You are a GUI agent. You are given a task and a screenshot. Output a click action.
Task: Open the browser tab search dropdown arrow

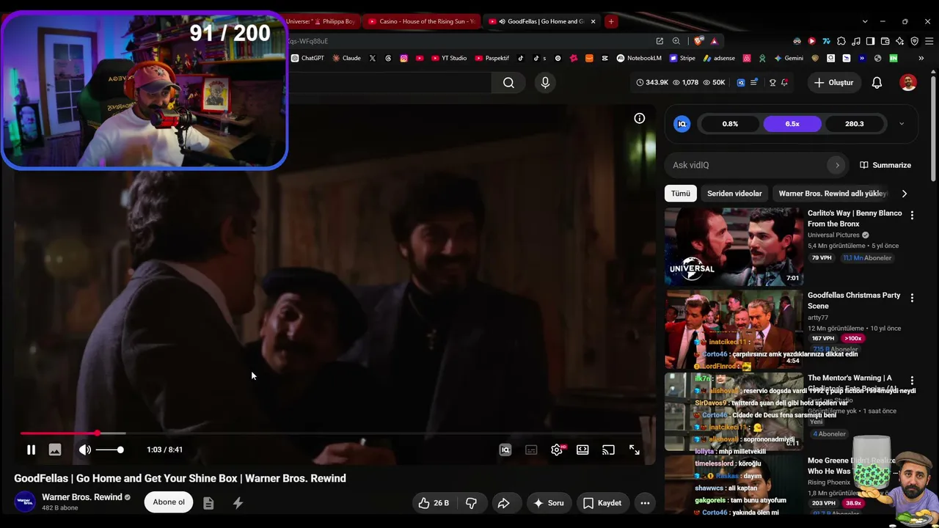click(x=865, y=21)
